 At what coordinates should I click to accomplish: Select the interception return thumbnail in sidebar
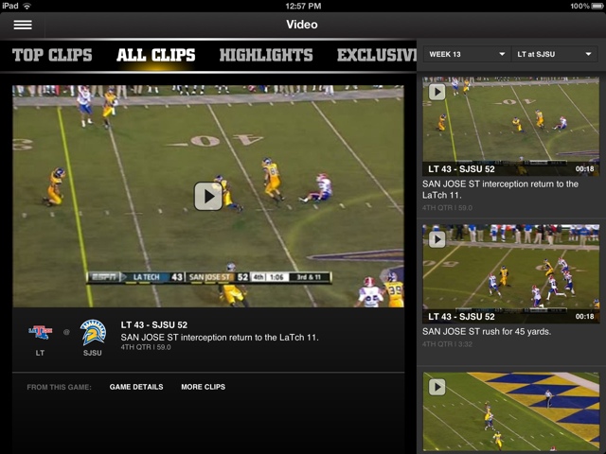pyautogui.click(x=510, y=126)
